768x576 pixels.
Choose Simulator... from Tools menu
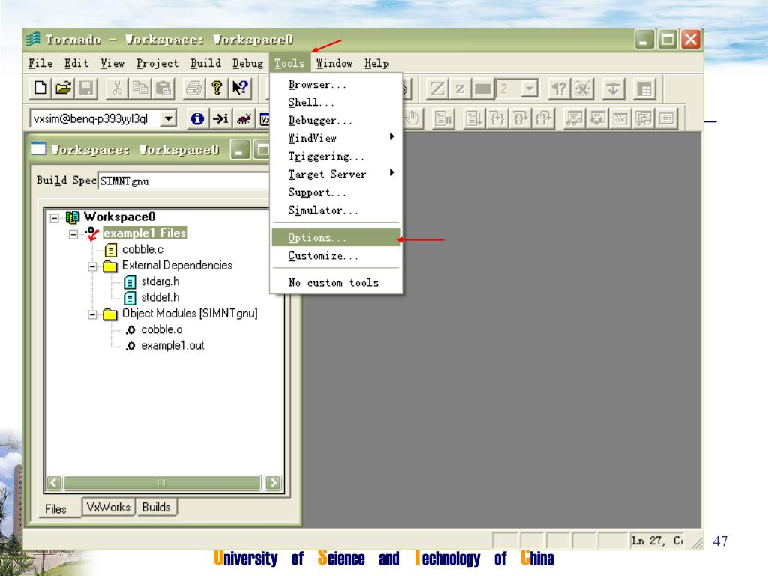tap(336, 211)
